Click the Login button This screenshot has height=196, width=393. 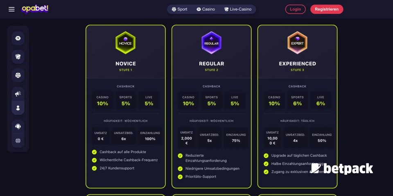(295, 9)
